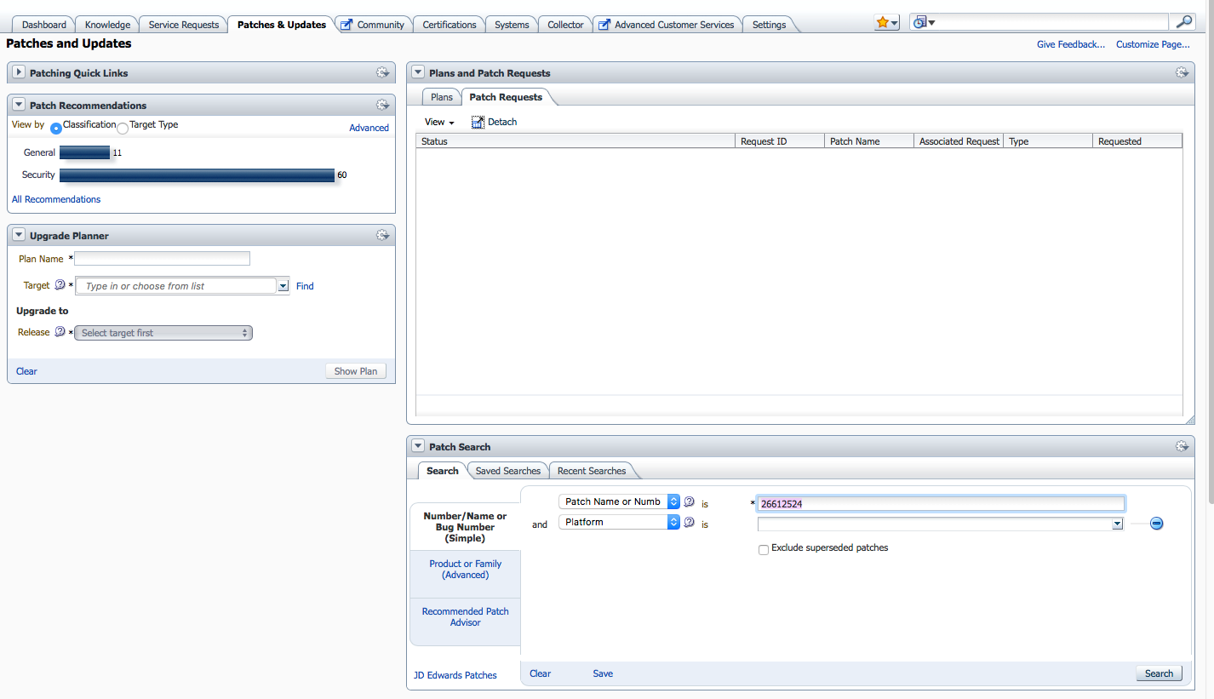Open Patch Recommendations panel gear settings
The width and height of the screenshot is (1214, 699).
click(382, 105)
